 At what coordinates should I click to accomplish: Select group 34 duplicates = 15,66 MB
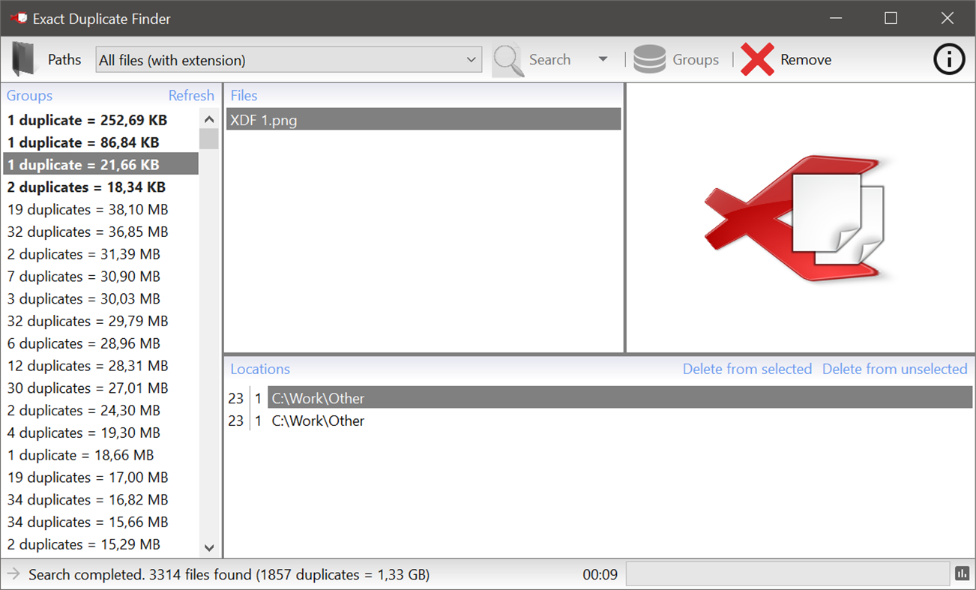click(x=101, y=522)
